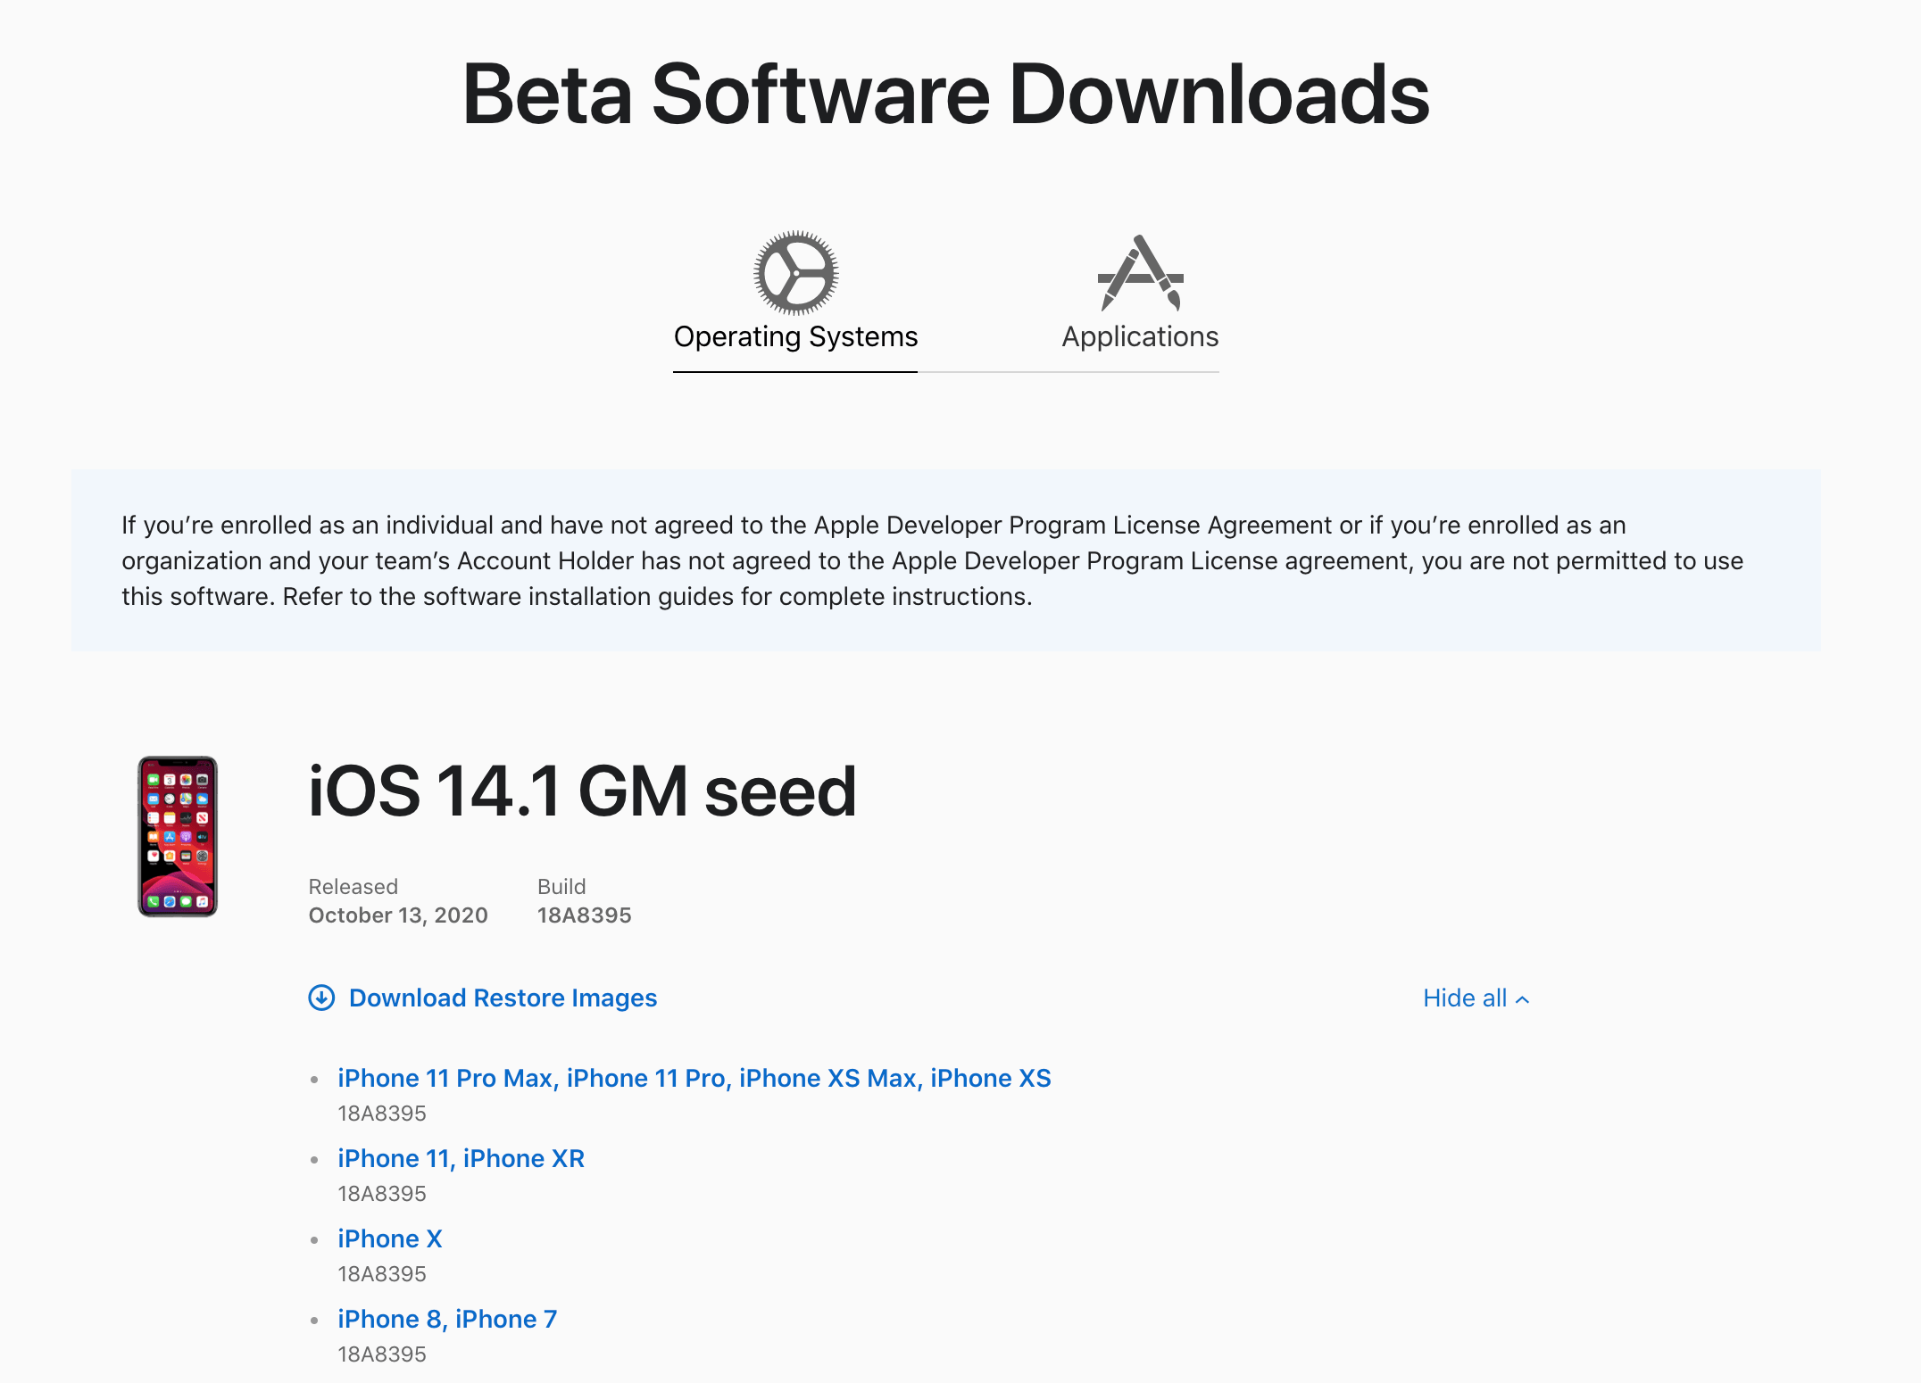Image resolution: width=1921 pixels, height=1383 pixels.
Task: Click the Operating Systems gear icon
Action: (x=795, y=273)
